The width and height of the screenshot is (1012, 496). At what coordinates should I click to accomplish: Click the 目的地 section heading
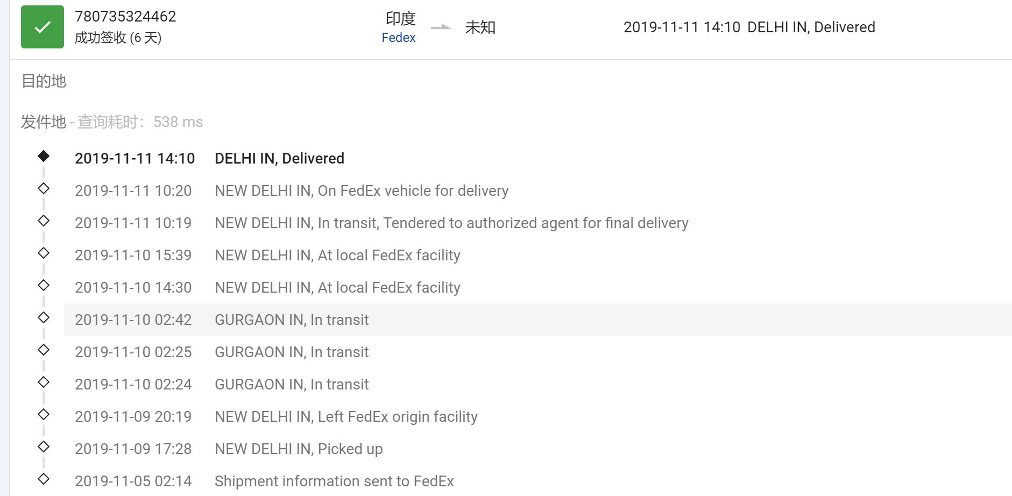(44, 81)
